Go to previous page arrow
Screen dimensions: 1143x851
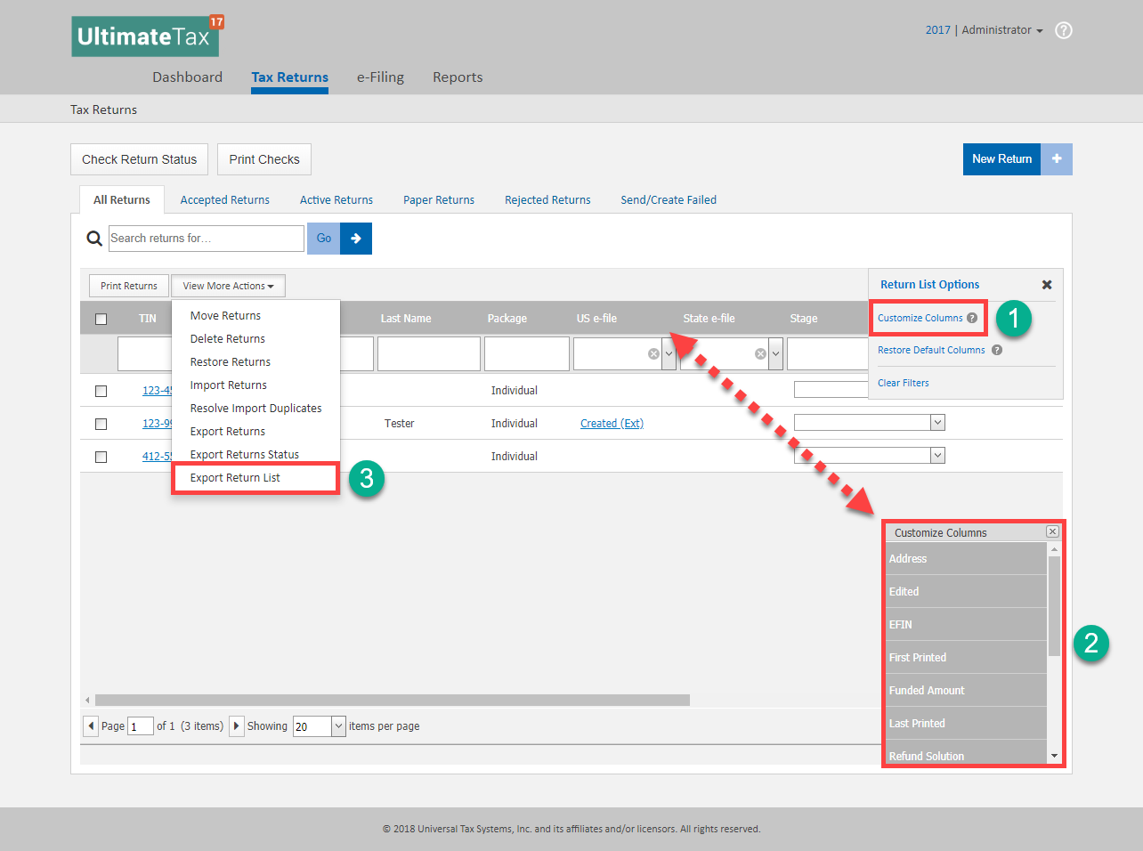tap(91, 726)
